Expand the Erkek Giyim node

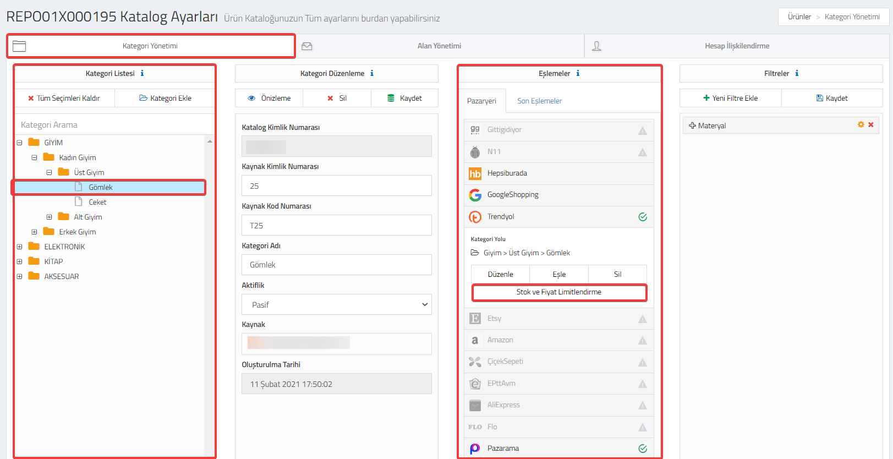[x=34, y=232]
